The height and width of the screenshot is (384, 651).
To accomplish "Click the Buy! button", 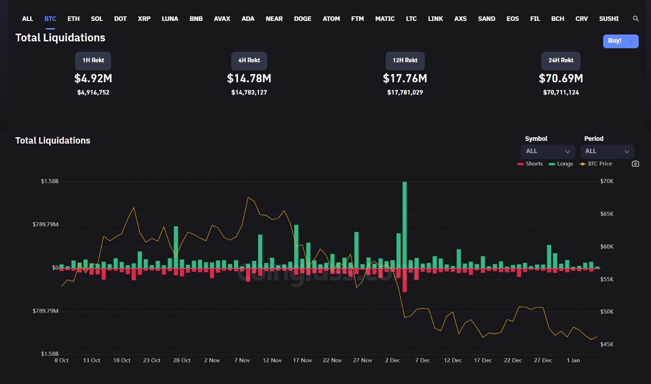I will (x=614, y=41).
